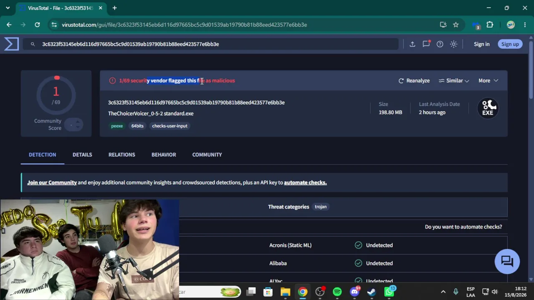Image resolution: width=534 pixels, height=300 pixels.
Task: Switch to the BEHAVIOR tab
Action: (x=164, y=155)
